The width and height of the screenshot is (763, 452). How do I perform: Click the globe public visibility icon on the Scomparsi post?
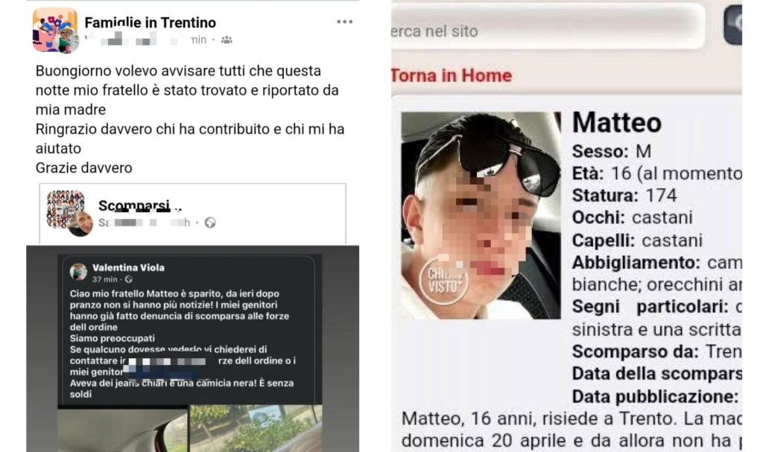point(210,223)
